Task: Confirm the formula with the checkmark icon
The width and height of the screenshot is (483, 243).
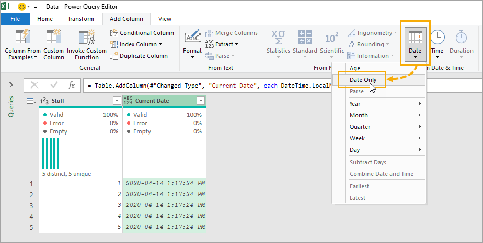Action: click(x=54, y=85)
